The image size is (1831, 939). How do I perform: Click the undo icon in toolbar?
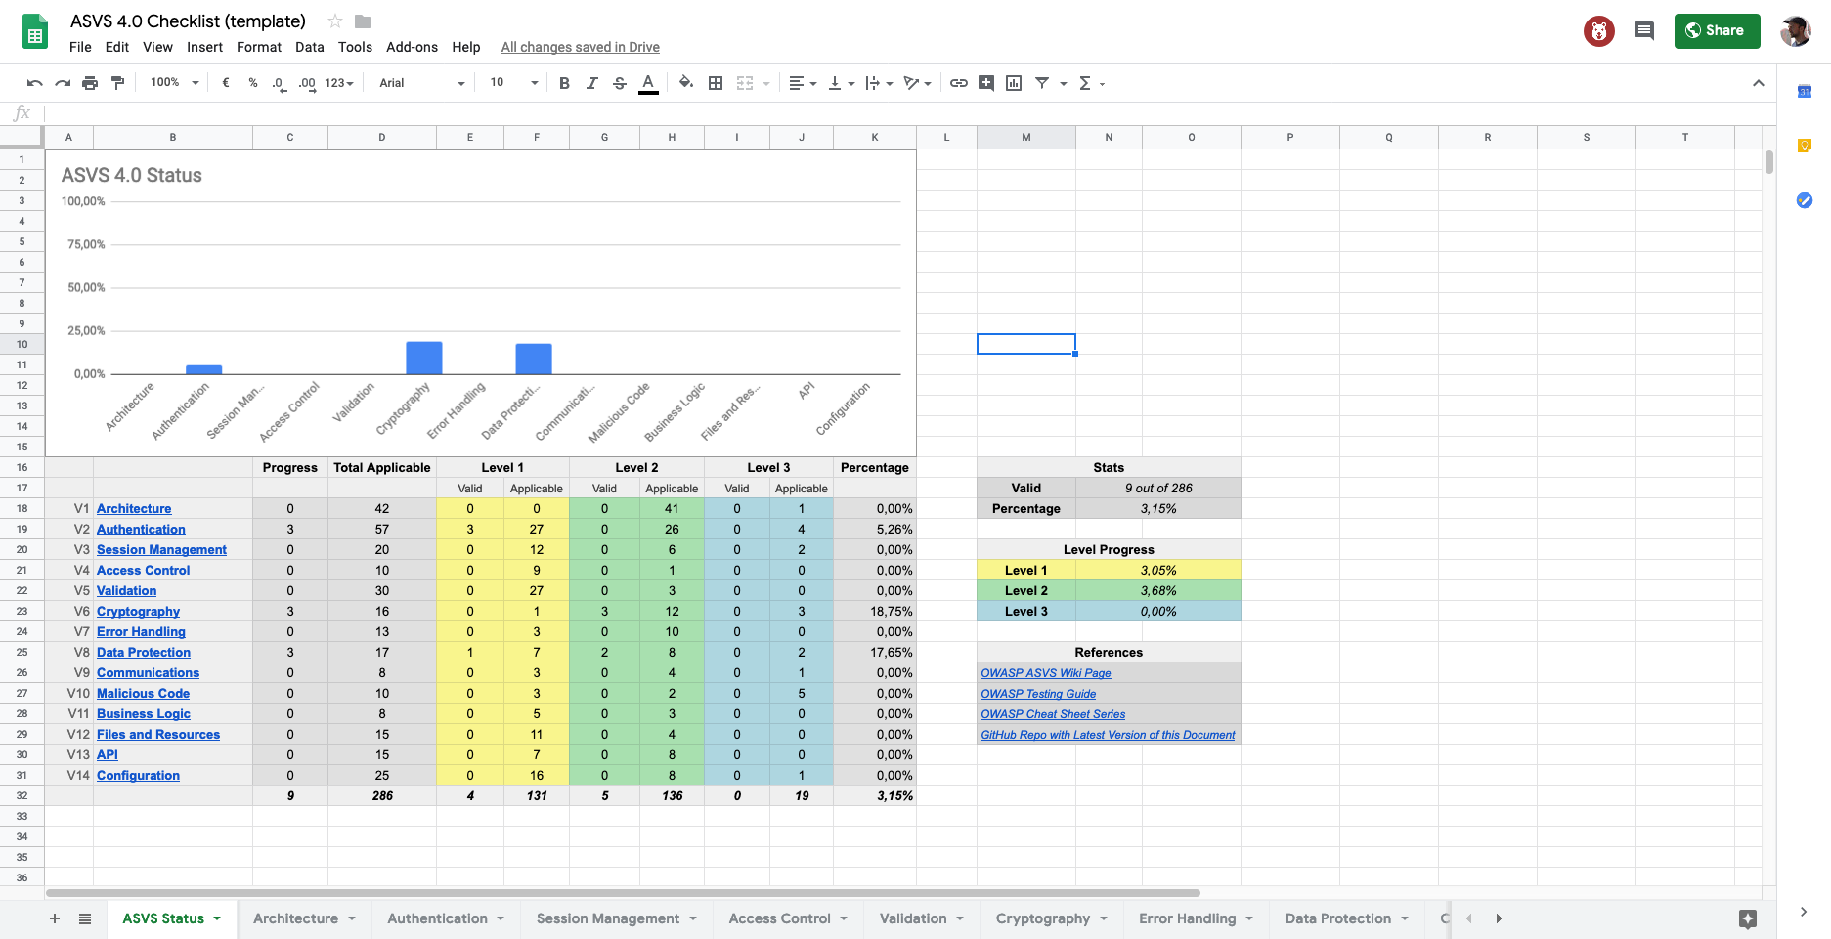[35, 83]
